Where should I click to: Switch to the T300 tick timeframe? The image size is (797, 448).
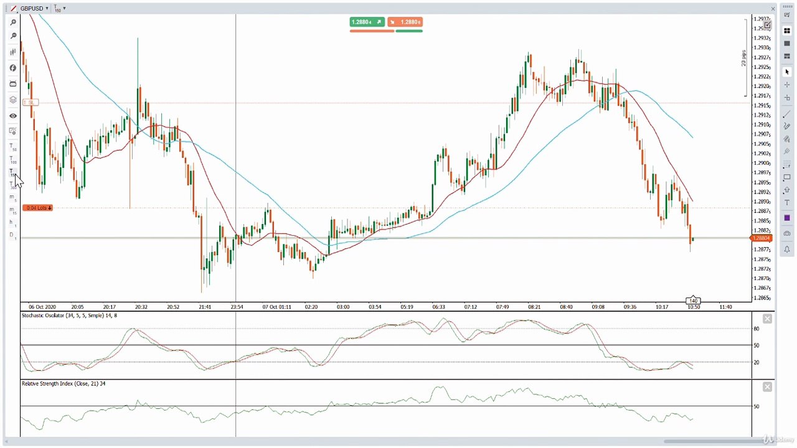pyautogui.click(x=12, y=185)
